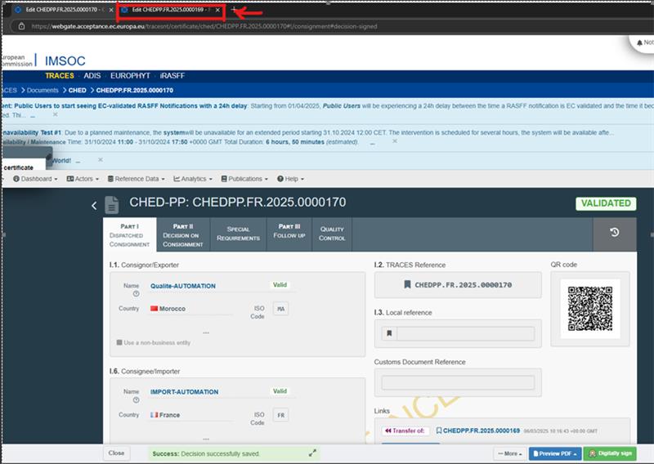Screen dimensions: 654x464
Task: Open Part I Dispatched Consignment tab
Action: [130, 234]
